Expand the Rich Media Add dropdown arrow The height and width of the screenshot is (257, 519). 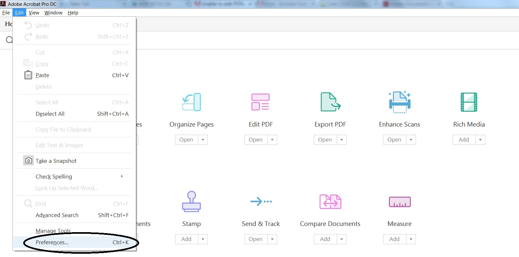click(480, 140)
